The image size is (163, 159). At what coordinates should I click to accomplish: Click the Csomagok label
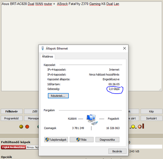pyautogui.click(x=50, y=128)
